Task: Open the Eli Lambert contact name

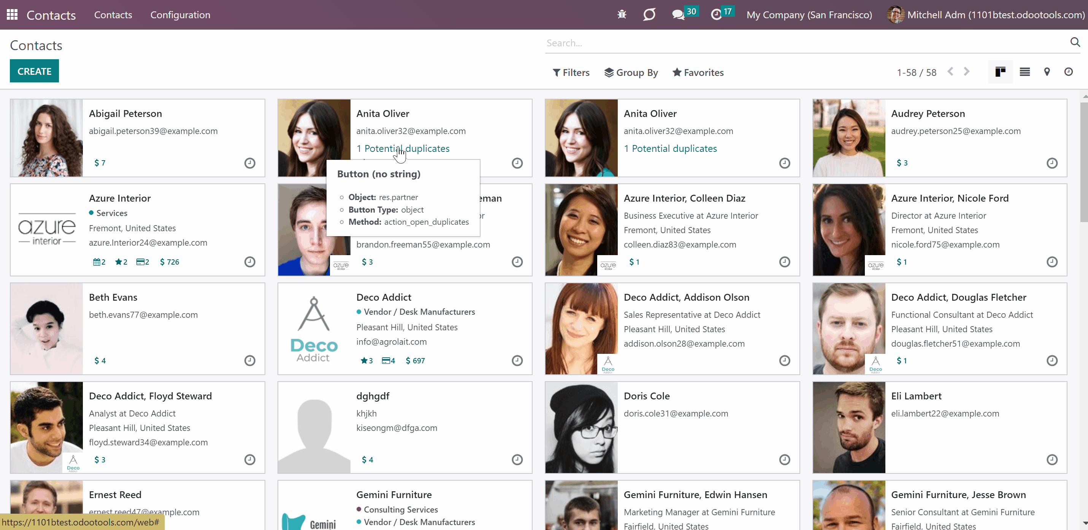Action: [916, 396]
